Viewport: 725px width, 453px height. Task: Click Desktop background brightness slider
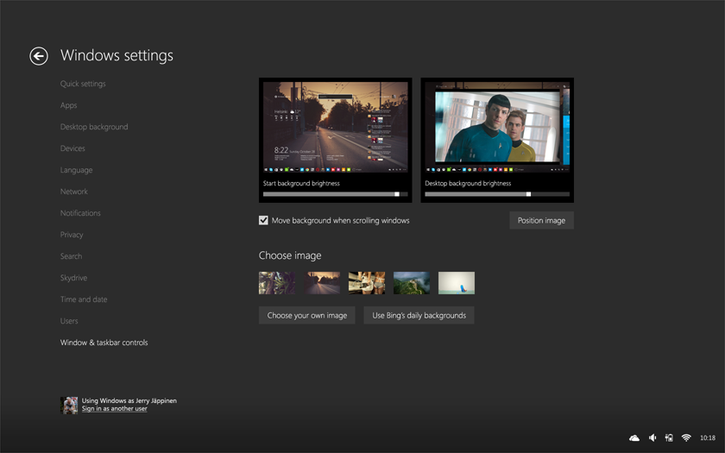click(x=497, y=194)
